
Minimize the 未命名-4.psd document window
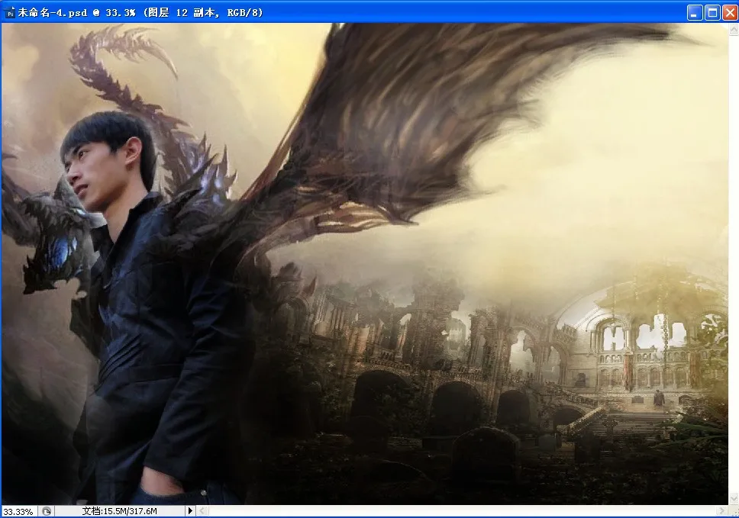click(695, 11)
